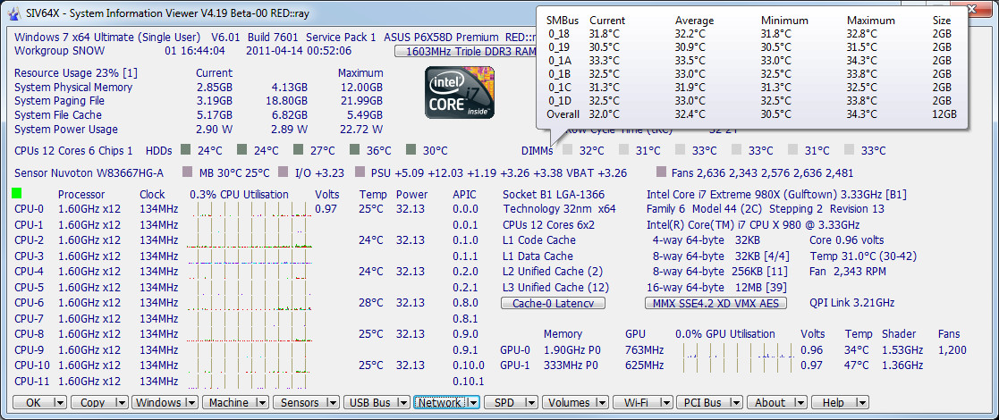Click the System File Cache label

coord(58,115)
